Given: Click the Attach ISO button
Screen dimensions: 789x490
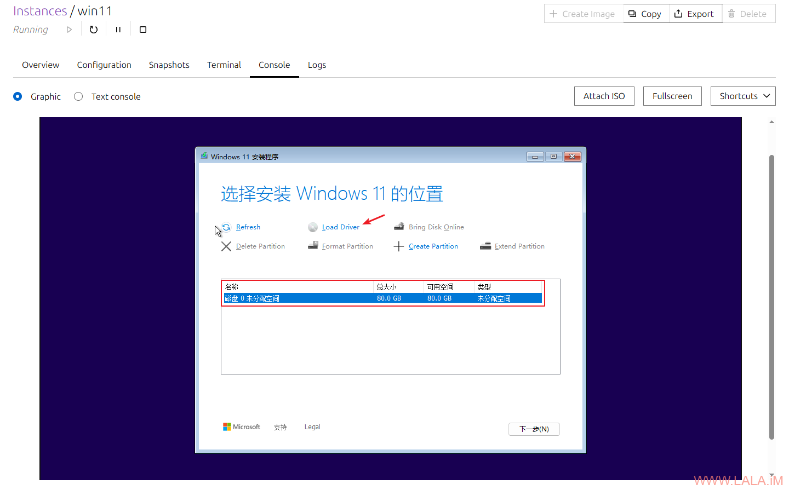Looking at the screenshot, I should pyautogui.click(x=604, y=96).
